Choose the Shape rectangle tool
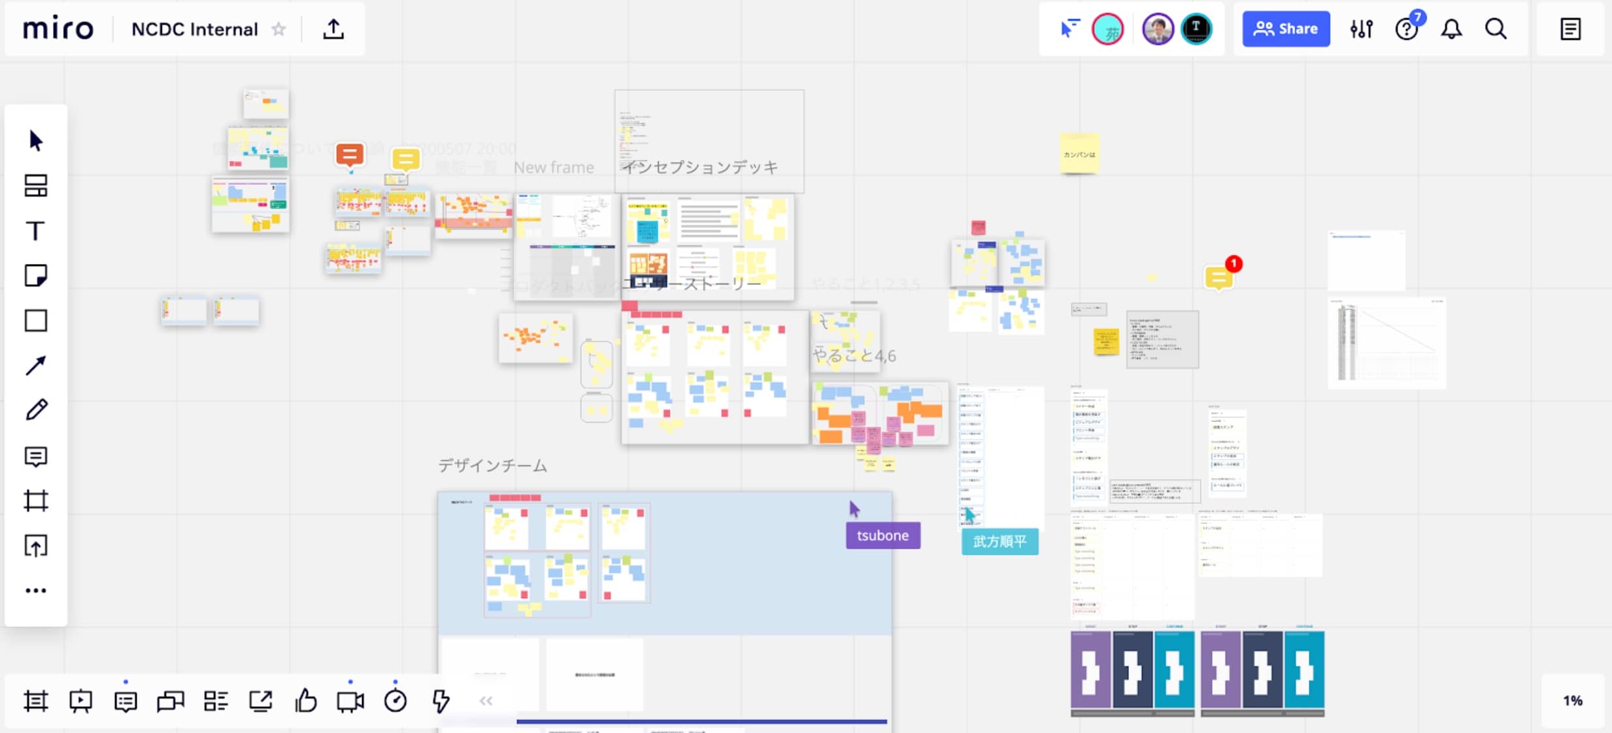Screen dimensions: 1612x733 36,321
